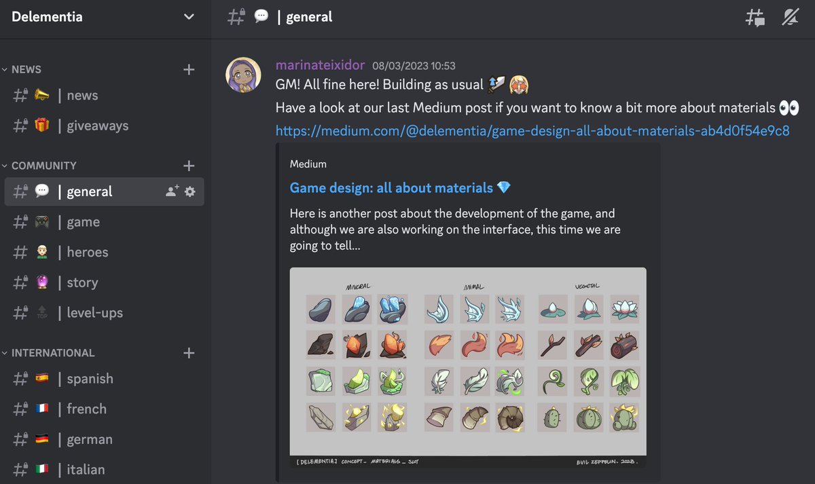The height and width of the screenshot is (484, 815).
Task: Click the eyes emoji in the message
Action: pyautogui.click(x=789, y=108)
